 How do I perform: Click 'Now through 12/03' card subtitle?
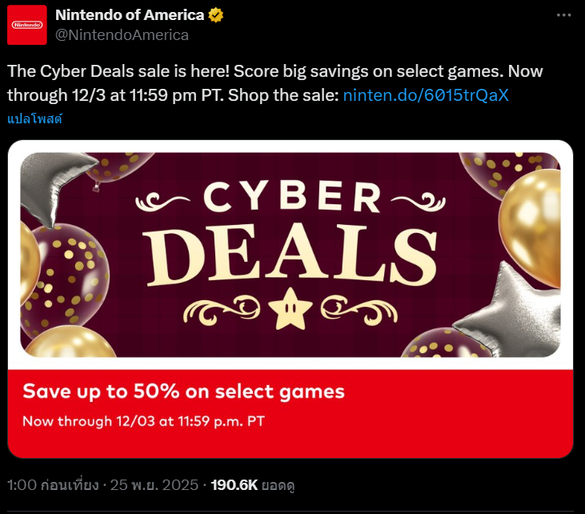point(143,420)
